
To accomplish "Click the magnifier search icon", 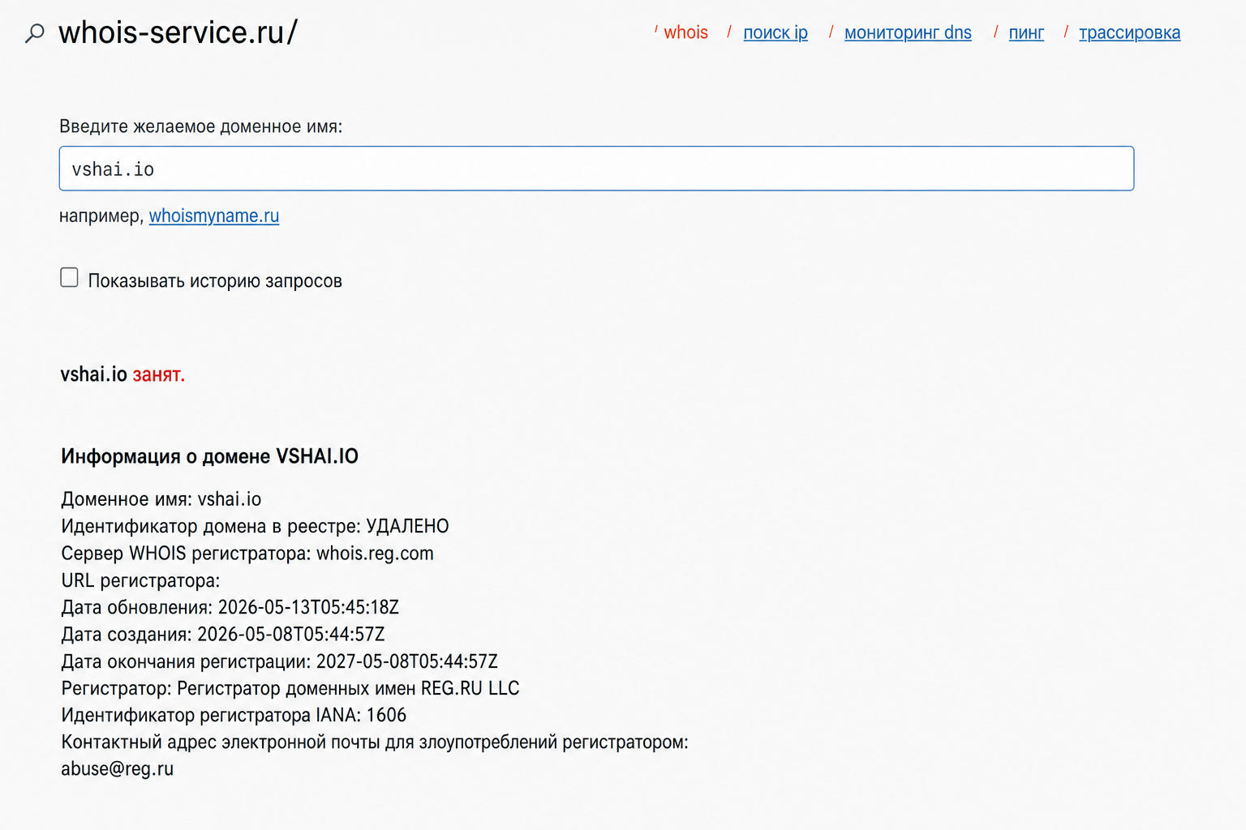I will click(35, 33).
